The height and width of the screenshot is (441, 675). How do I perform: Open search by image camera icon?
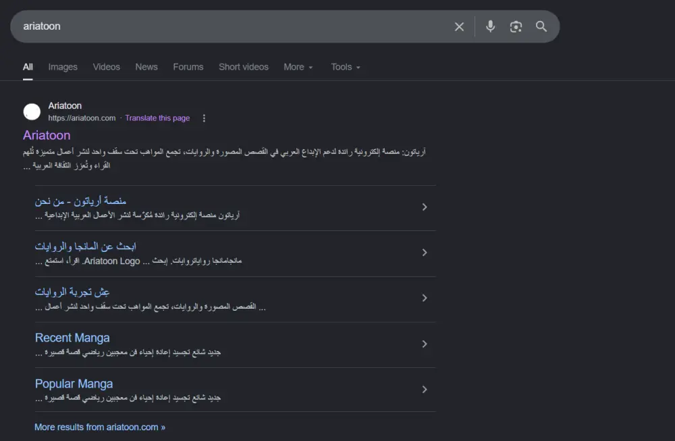pos(516,27)
